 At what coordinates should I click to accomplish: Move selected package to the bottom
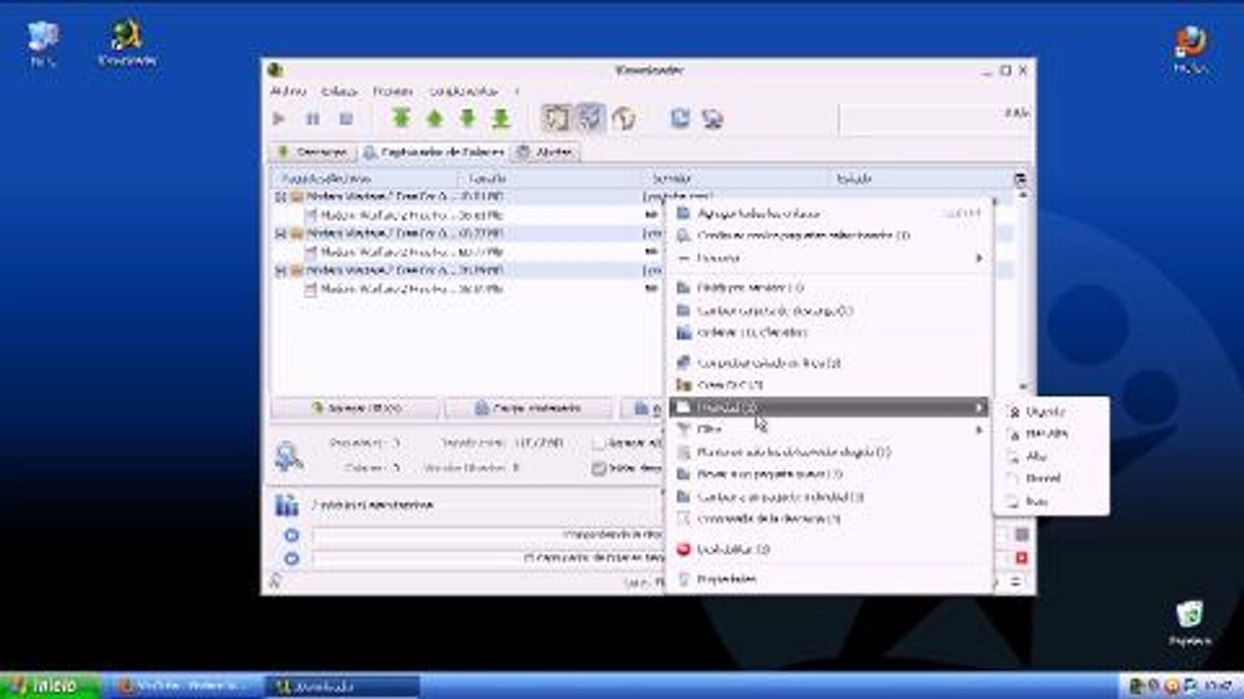tap(501, 118)
